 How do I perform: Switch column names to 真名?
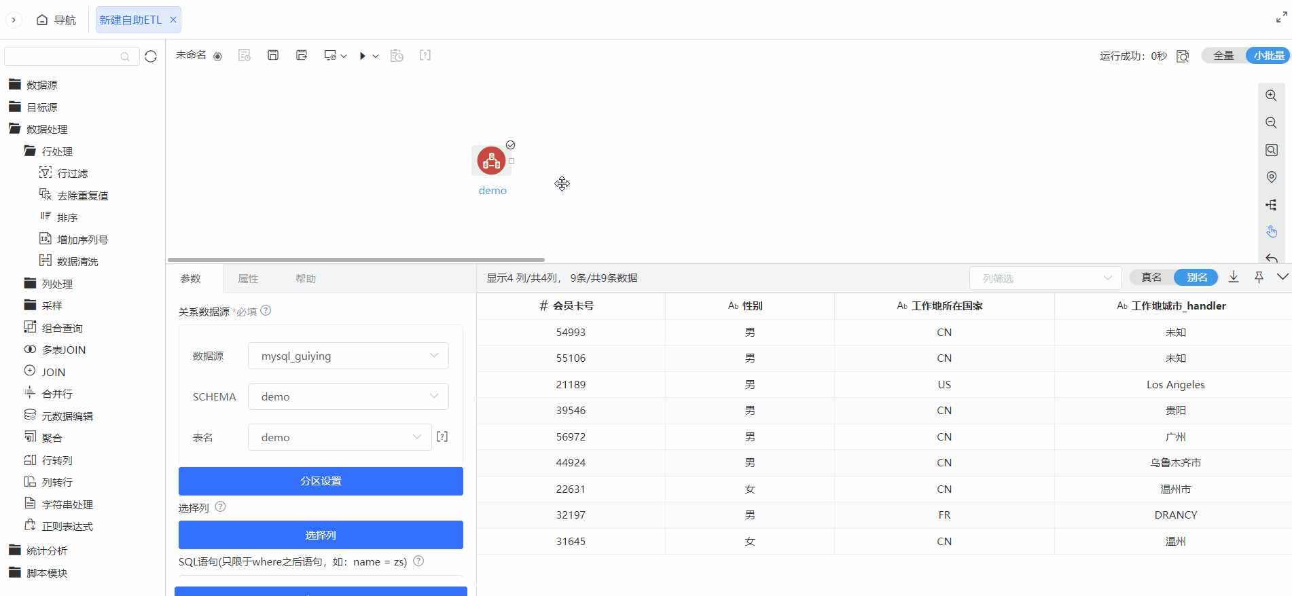(x=1151, y=278)
